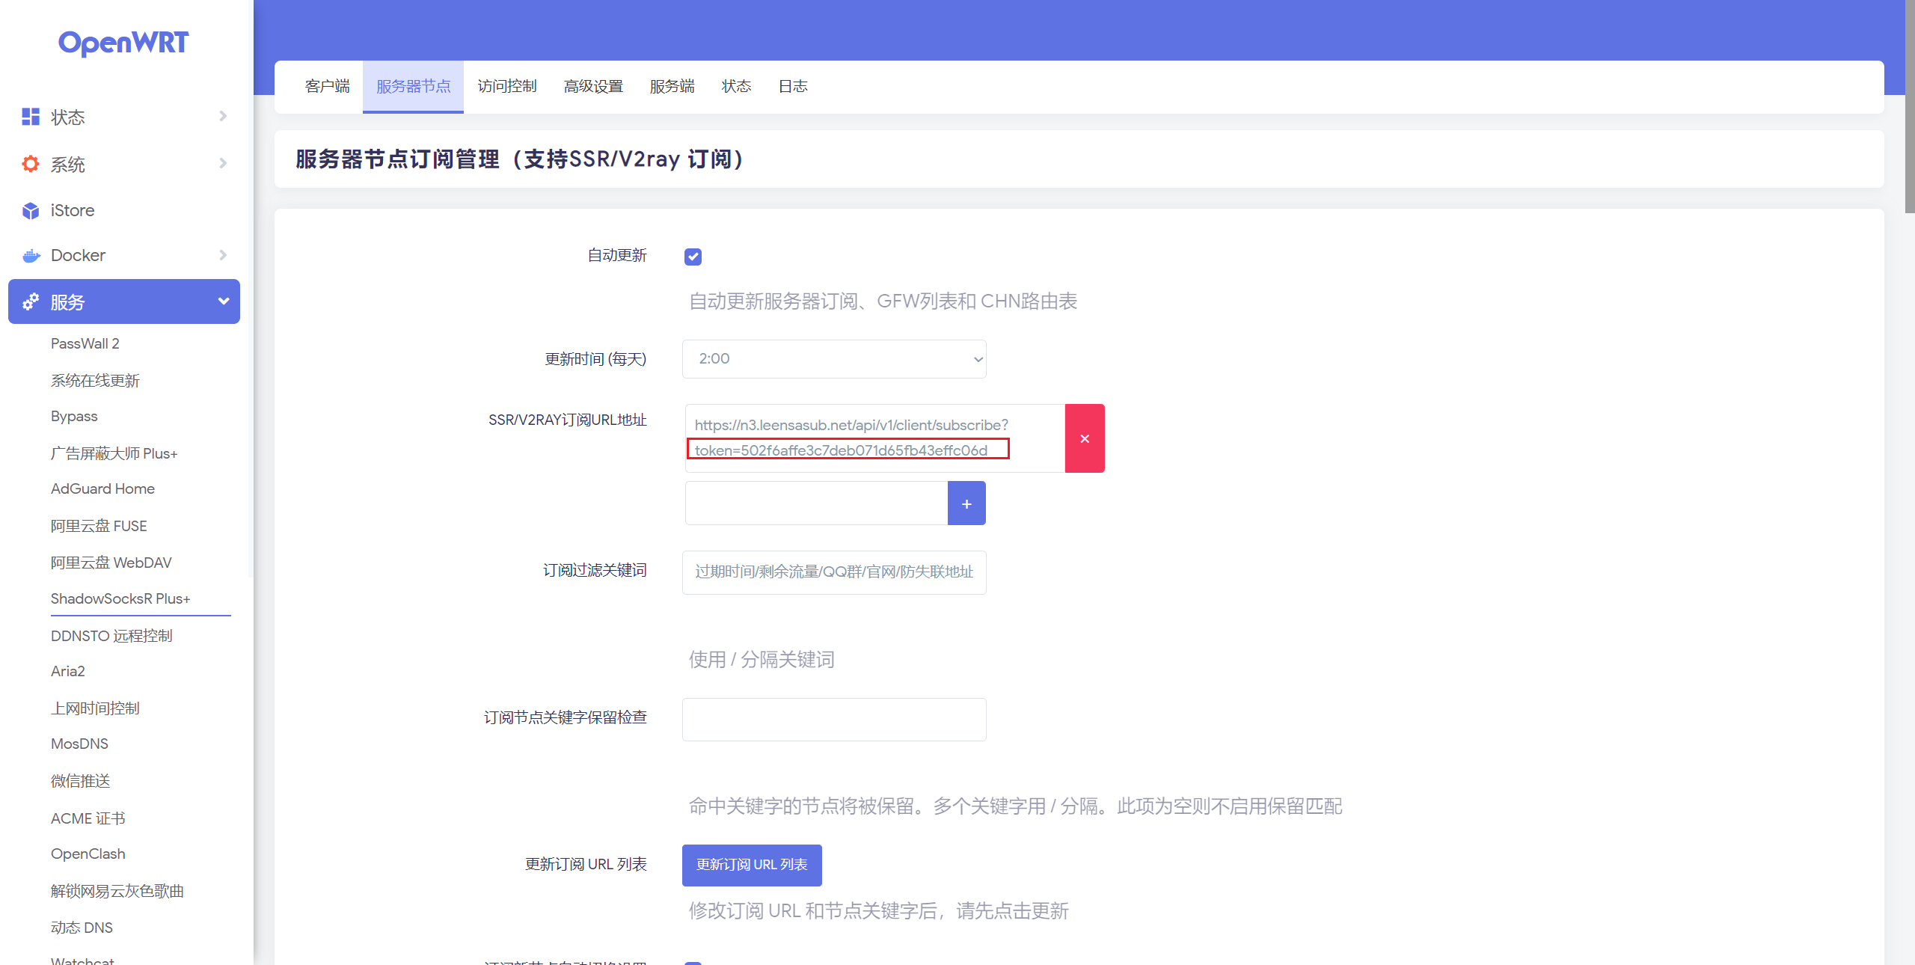The height and width of the screenshot is (965, 1915).
Task: Click the status dashboard grid icon
Action: [31, 117]
